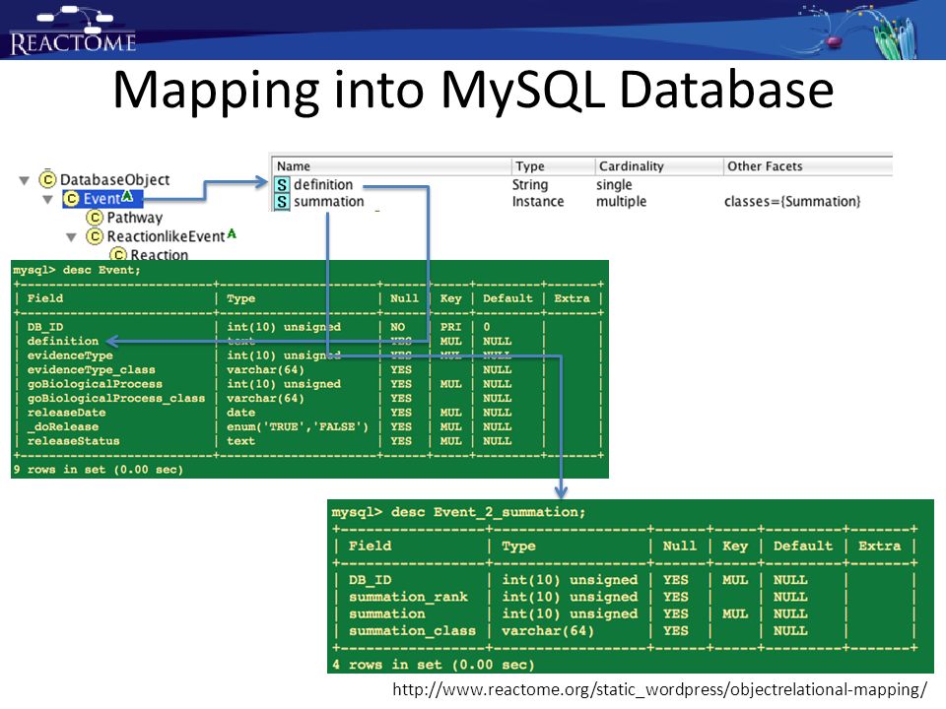Click the Pathway class icon

pyautogui.click(x=95, y=217)
